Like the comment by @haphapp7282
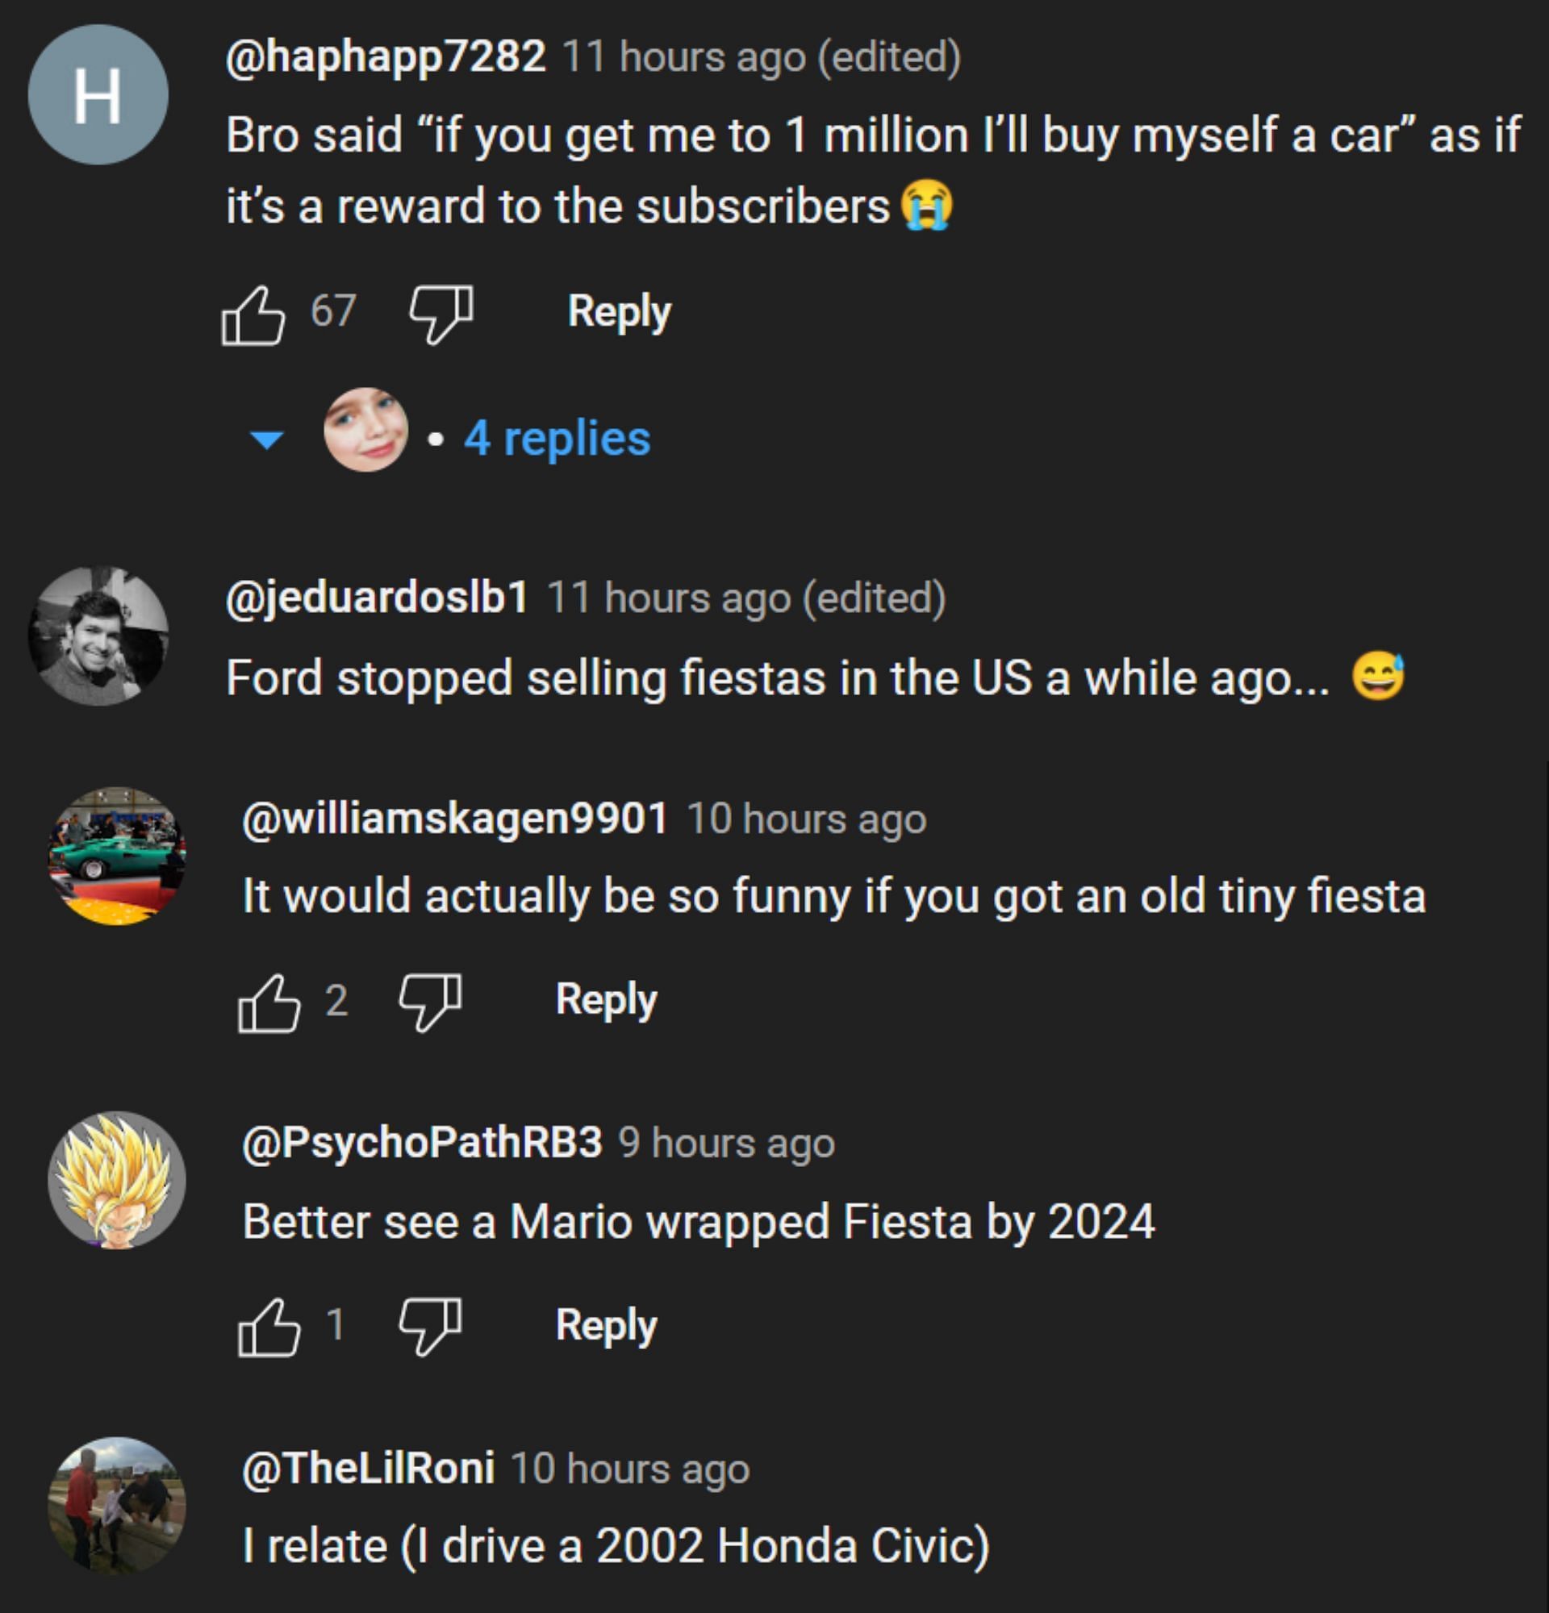Screen dimensions: 1549x1613 (x=253, y=315)
